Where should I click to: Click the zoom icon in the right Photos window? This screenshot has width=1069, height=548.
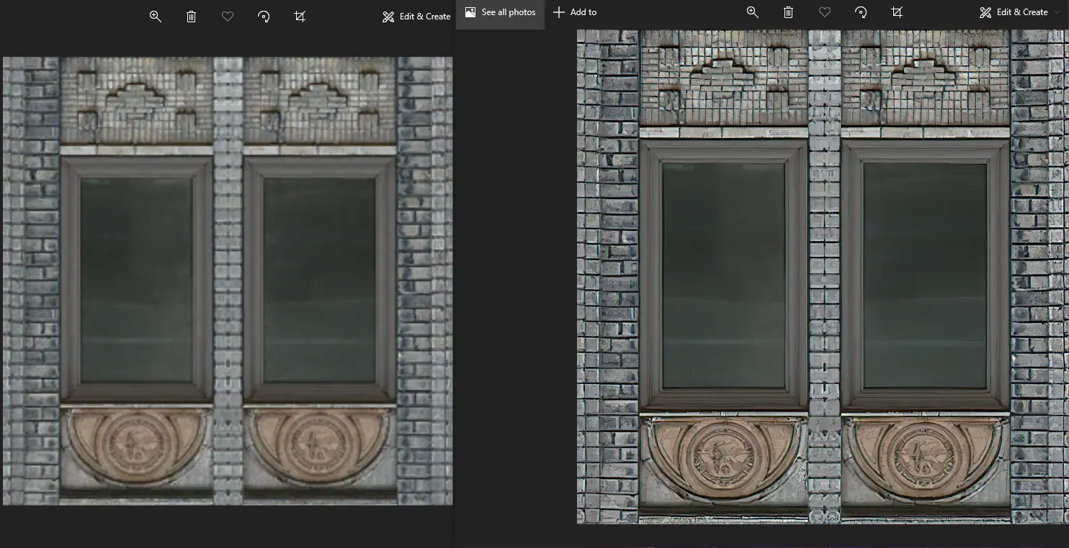pyautogui.click(x=752, y=12)
